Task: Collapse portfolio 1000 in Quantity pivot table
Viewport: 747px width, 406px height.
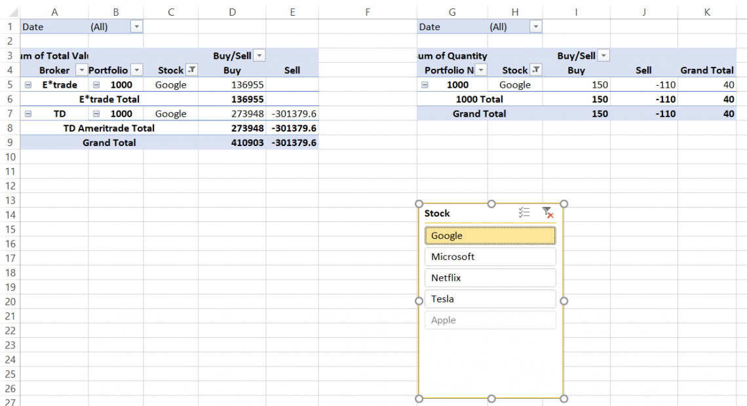Action: click(425, 84)
